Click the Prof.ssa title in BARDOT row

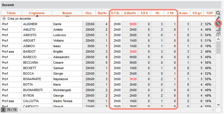[8, 52]
